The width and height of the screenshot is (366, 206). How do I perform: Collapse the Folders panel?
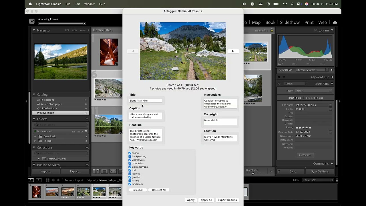pyautogui.click(x=34, y=119)
